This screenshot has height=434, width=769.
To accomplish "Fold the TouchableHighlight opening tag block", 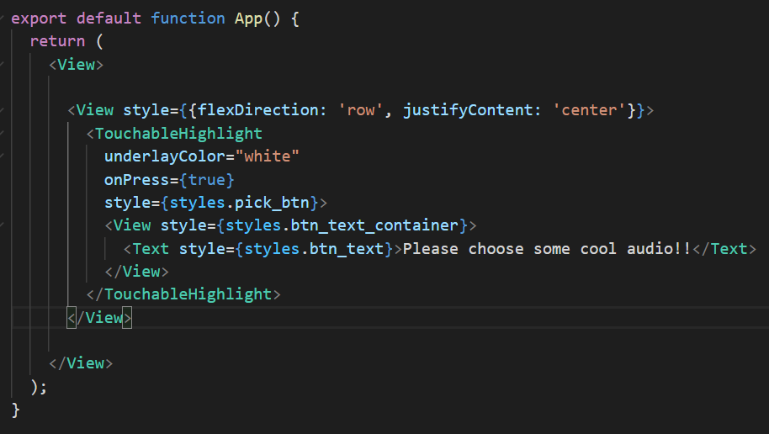I will click(3, 133).
